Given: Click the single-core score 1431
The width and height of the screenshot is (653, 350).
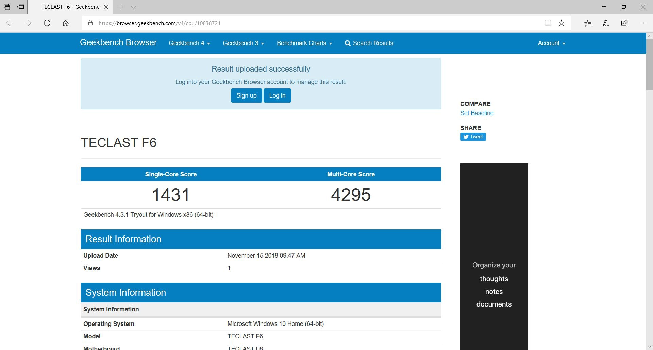Looking at the screenshot, I should pos(171,195).
